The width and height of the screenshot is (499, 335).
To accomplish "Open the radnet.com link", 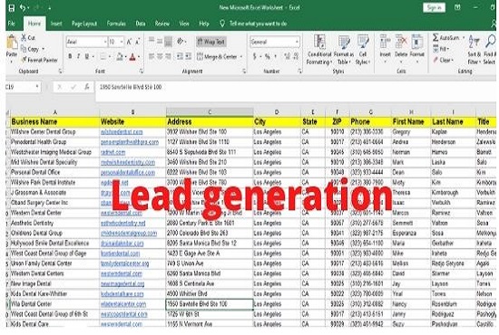I will click(x=113, y=152).
